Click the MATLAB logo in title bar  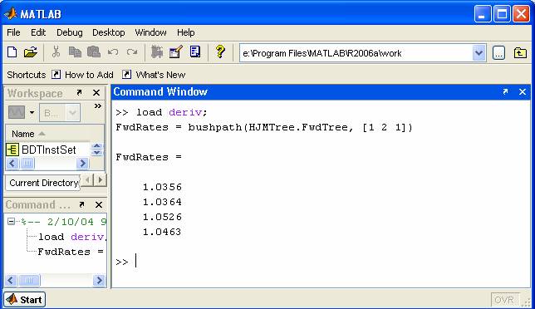click(11, 13)
